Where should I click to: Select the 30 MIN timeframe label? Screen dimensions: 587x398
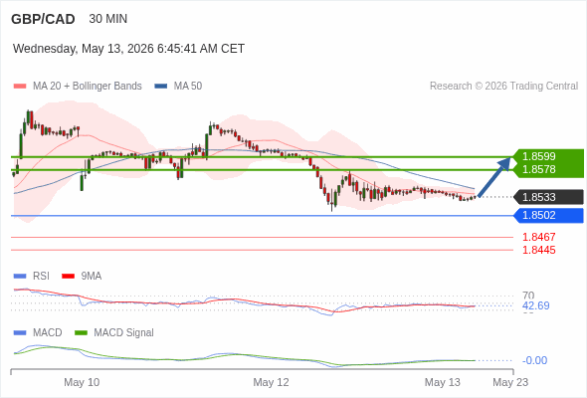pyautogui.click(x=108, y=19)
